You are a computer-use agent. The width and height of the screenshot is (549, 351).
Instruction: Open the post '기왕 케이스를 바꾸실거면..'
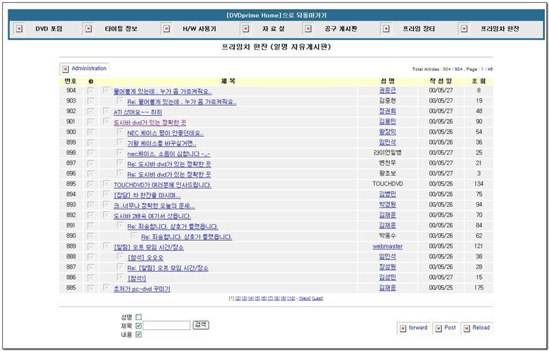click(161, 144)
